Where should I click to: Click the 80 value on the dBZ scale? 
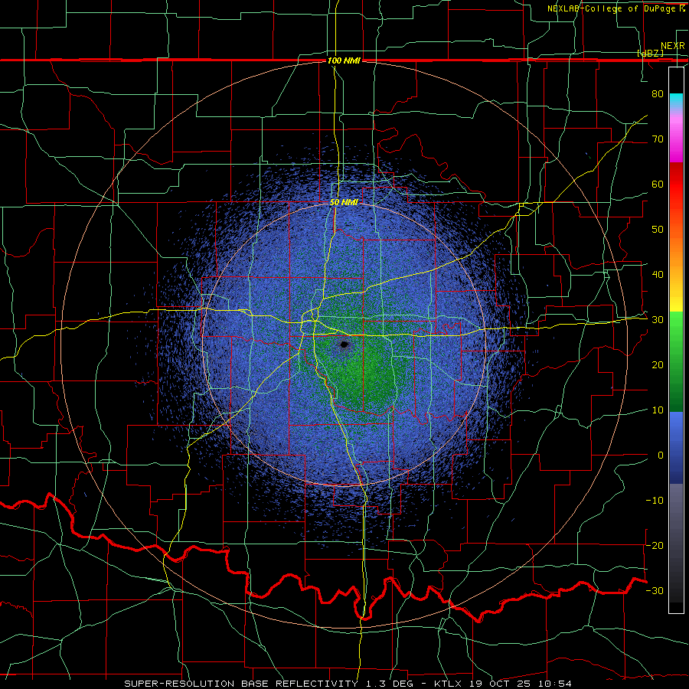point(658,93)
